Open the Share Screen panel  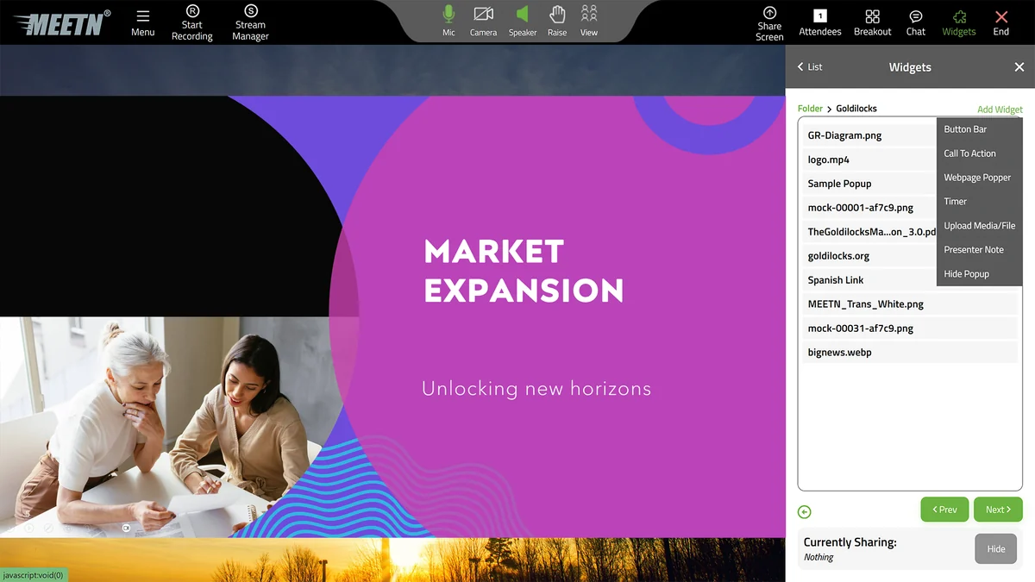point(768,22)
